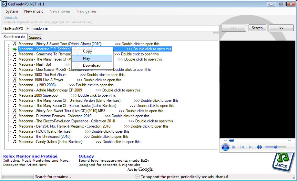The height and width of the screenshot is (181, 297).
Task: Click the note icon beside Madonna - (1983-2008)
Action: (15, 85)
